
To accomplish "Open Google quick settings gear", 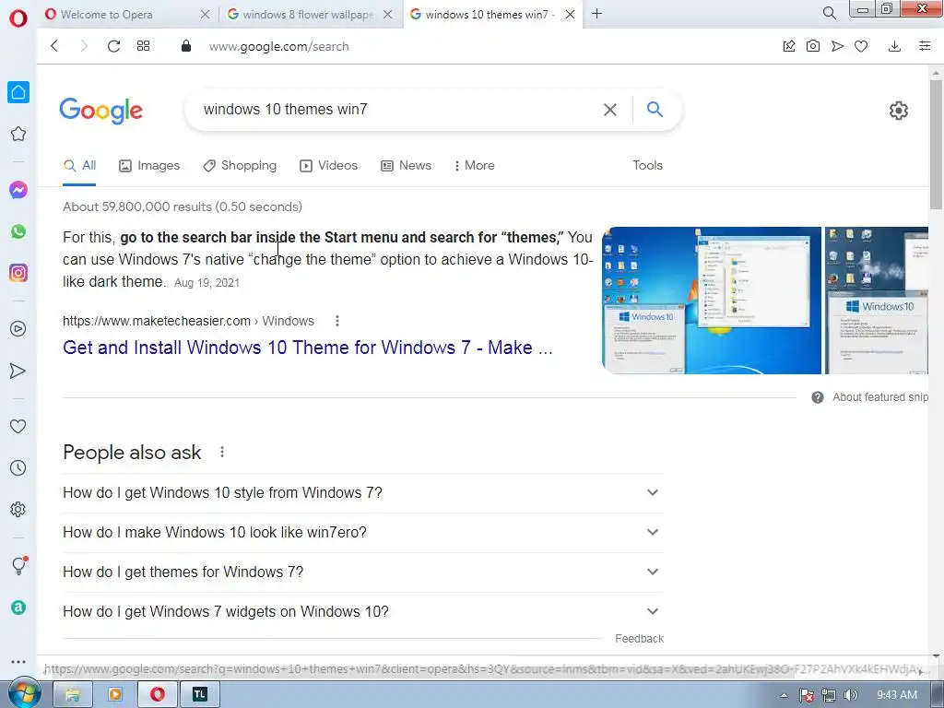I will pyautogui.click(x=898, y=111).
